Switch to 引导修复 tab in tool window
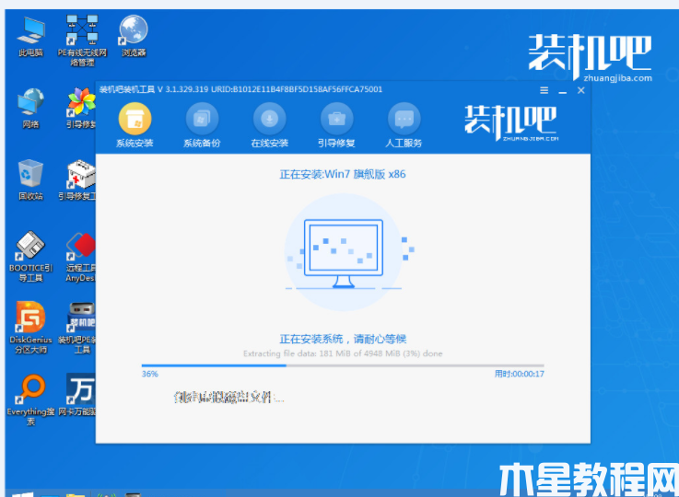The height and width of the screenshot is (497, 679). pos(336,125)
